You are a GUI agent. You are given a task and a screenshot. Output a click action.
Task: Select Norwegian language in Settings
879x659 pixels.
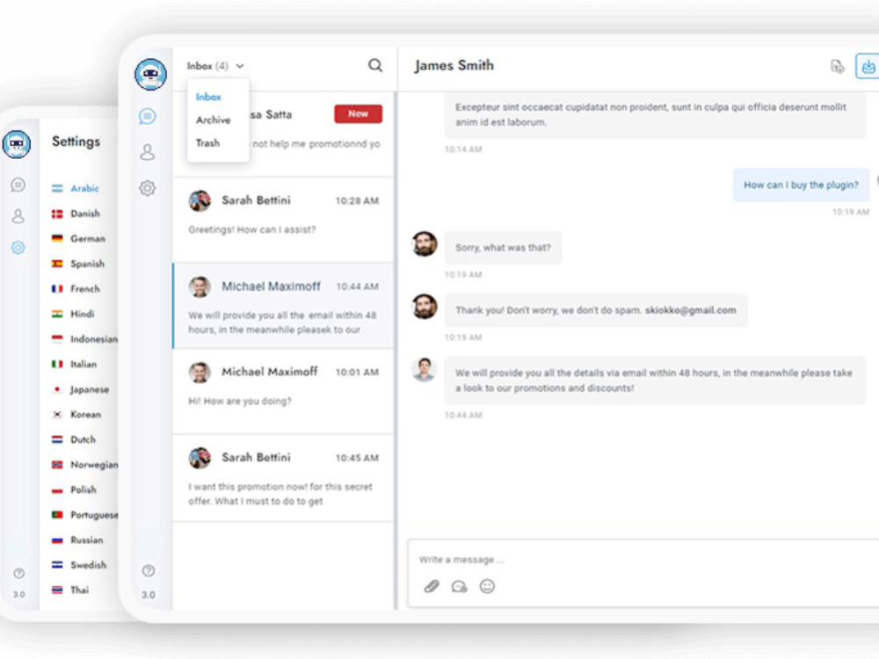(84, 465)
